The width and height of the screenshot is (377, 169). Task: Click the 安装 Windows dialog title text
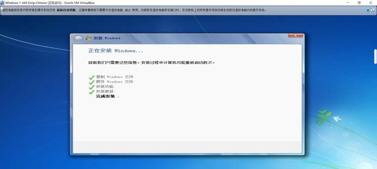click(x=107, y=38)
